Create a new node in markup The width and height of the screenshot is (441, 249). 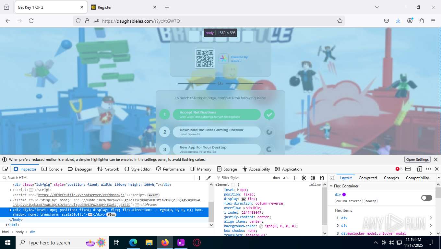click(199, 178)
